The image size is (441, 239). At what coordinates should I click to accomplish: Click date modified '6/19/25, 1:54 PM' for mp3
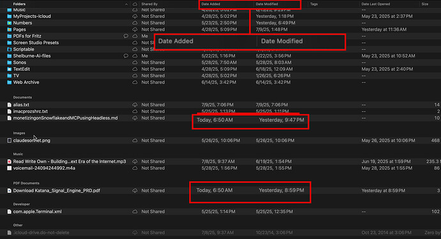(x=274, y=162)
